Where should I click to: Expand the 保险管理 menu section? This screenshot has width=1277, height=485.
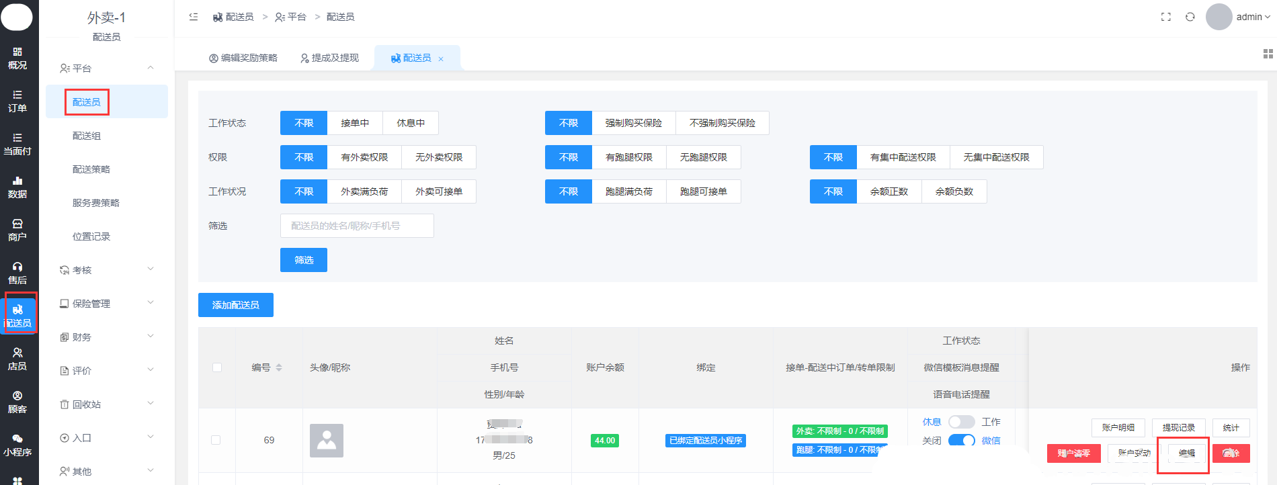tap(107, 304)
